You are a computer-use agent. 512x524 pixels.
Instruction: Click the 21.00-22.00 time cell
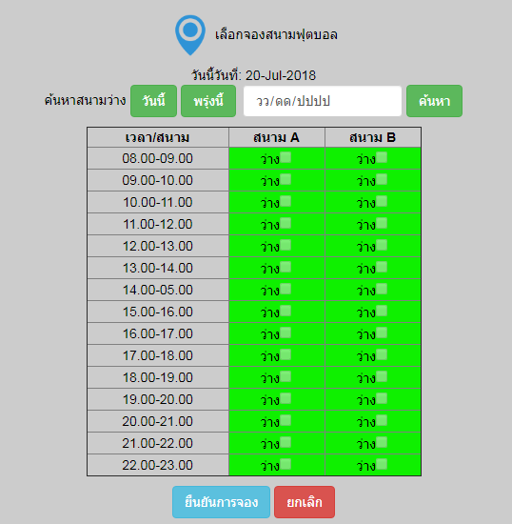(158, 443)
